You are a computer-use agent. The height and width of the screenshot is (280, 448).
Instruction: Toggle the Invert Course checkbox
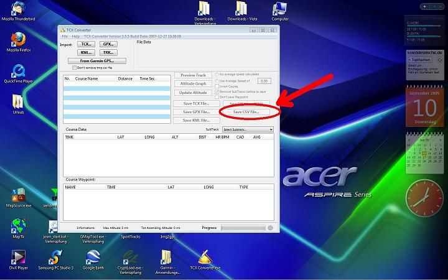[217, 86]
